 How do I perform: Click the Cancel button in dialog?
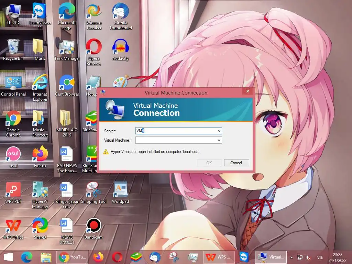(236, 163)
